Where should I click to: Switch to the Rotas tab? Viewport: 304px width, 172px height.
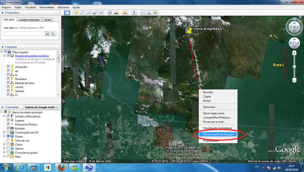click(47, 20)
